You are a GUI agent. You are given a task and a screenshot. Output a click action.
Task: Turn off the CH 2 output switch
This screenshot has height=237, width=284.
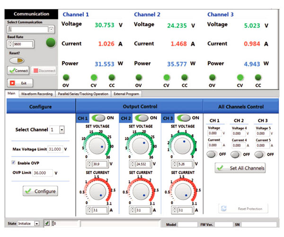142,118
